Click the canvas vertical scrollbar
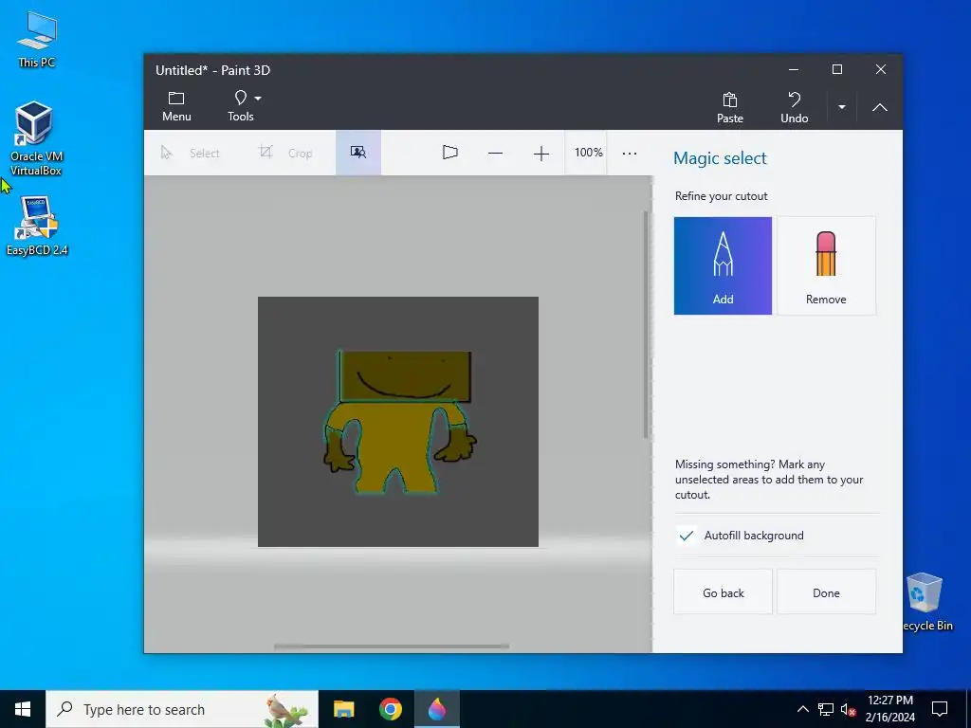Viewport: 971px width, 728px height. point(646,325)
